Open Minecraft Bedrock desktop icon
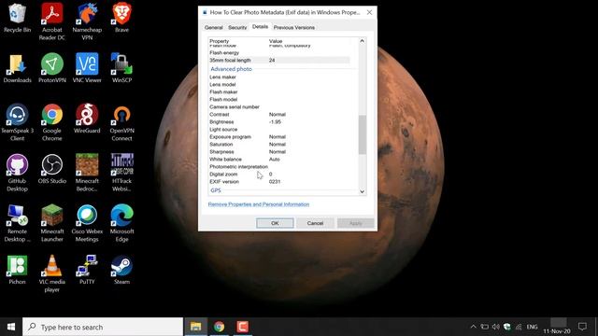Viewport: 598px width, 336px height. pyautogui.click(x=87, y=173)
